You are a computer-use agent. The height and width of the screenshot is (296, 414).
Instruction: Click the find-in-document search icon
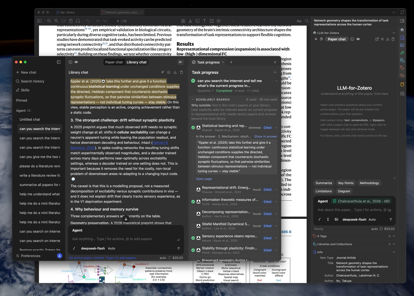307,21
